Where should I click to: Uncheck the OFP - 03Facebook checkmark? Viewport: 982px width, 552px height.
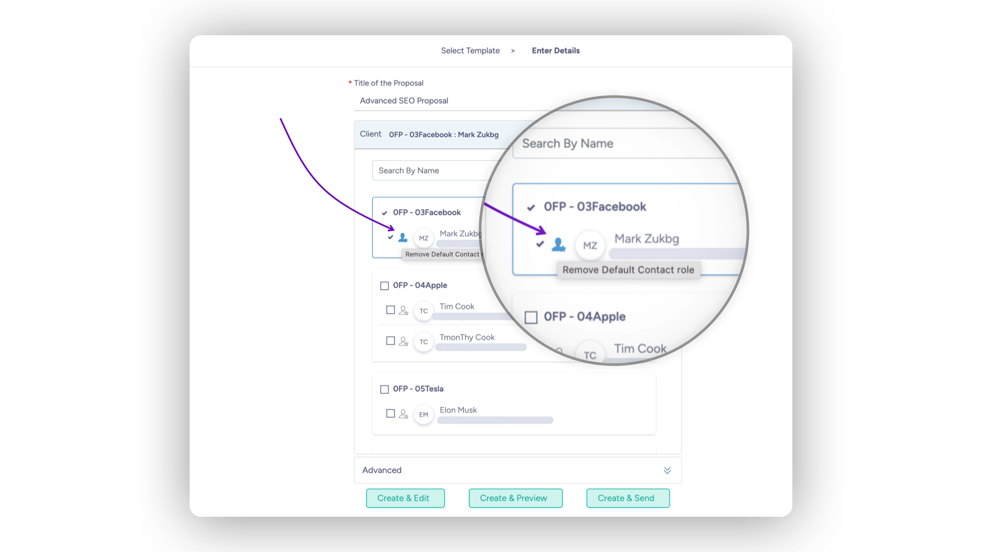(384, 213)
